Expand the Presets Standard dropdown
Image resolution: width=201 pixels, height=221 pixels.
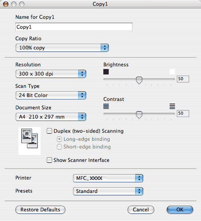click(108, 191)
